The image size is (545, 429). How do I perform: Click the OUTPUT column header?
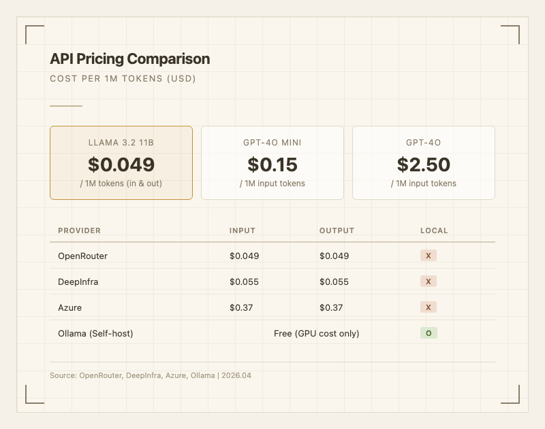click(337, 230)
